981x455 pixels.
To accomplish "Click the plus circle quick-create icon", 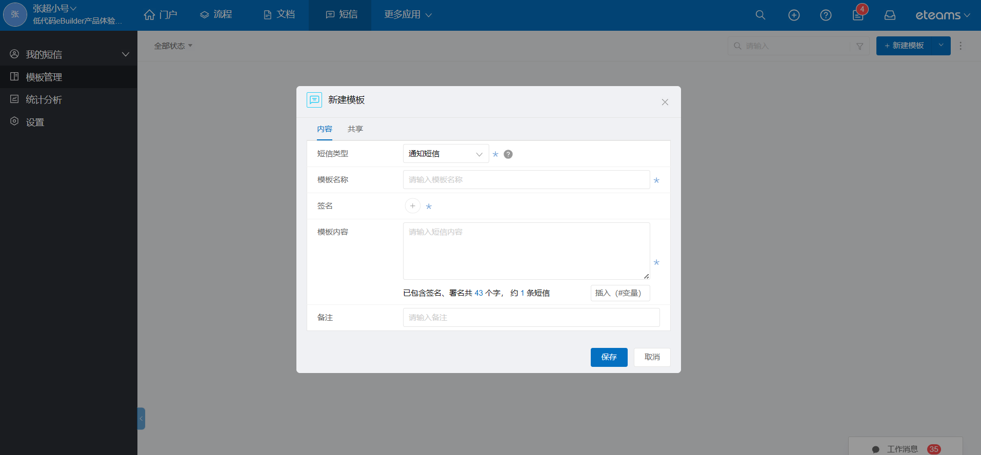I will (794, 15).
